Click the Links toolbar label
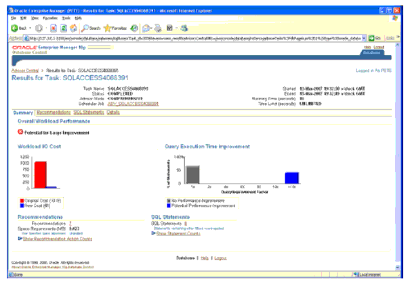This screenshot has height=284, width=408. [x=390, y=38]
